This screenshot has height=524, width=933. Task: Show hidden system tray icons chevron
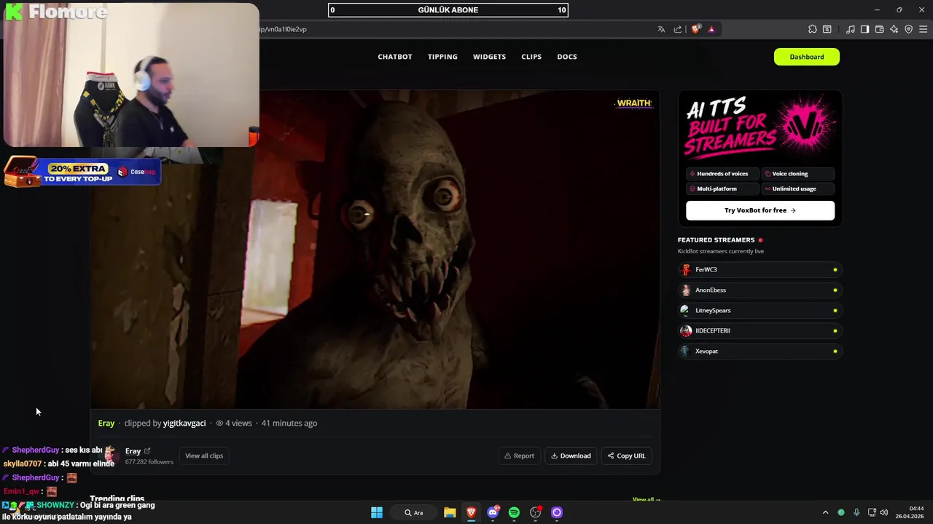(x=825, y=512)
